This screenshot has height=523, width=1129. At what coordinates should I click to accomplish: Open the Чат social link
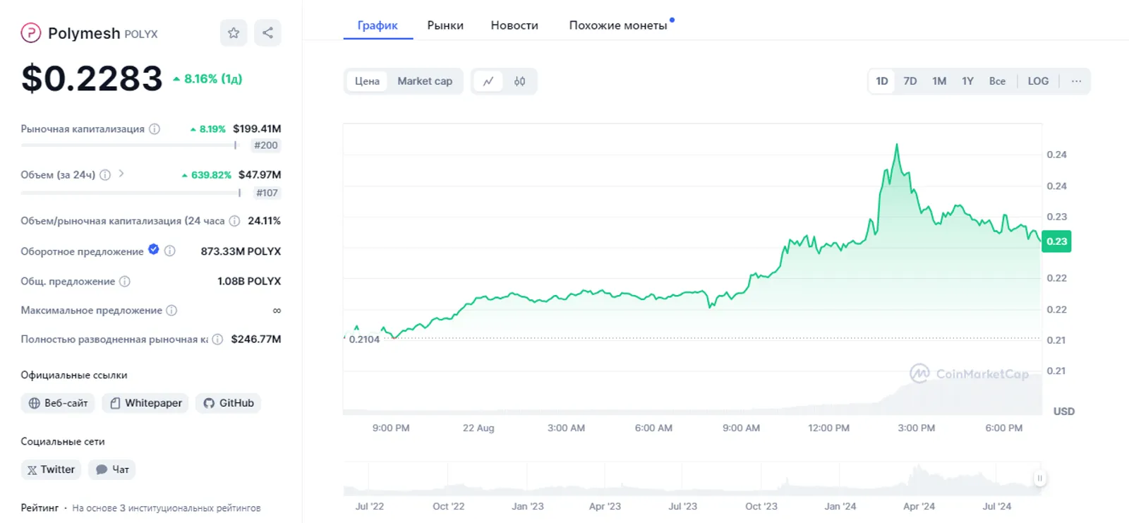coord(112,469)
